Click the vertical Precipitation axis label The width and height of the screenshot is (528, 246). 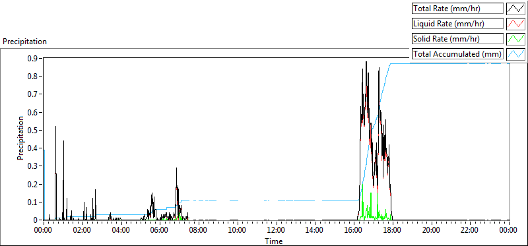pyautogui.click(x=20, y=138)
